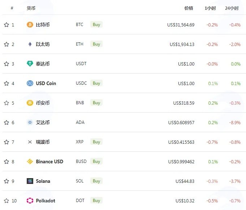Toggle favorite star for rank 1 Bitcoin
Screen dimensions: 246x210
[x=7, y=25]
